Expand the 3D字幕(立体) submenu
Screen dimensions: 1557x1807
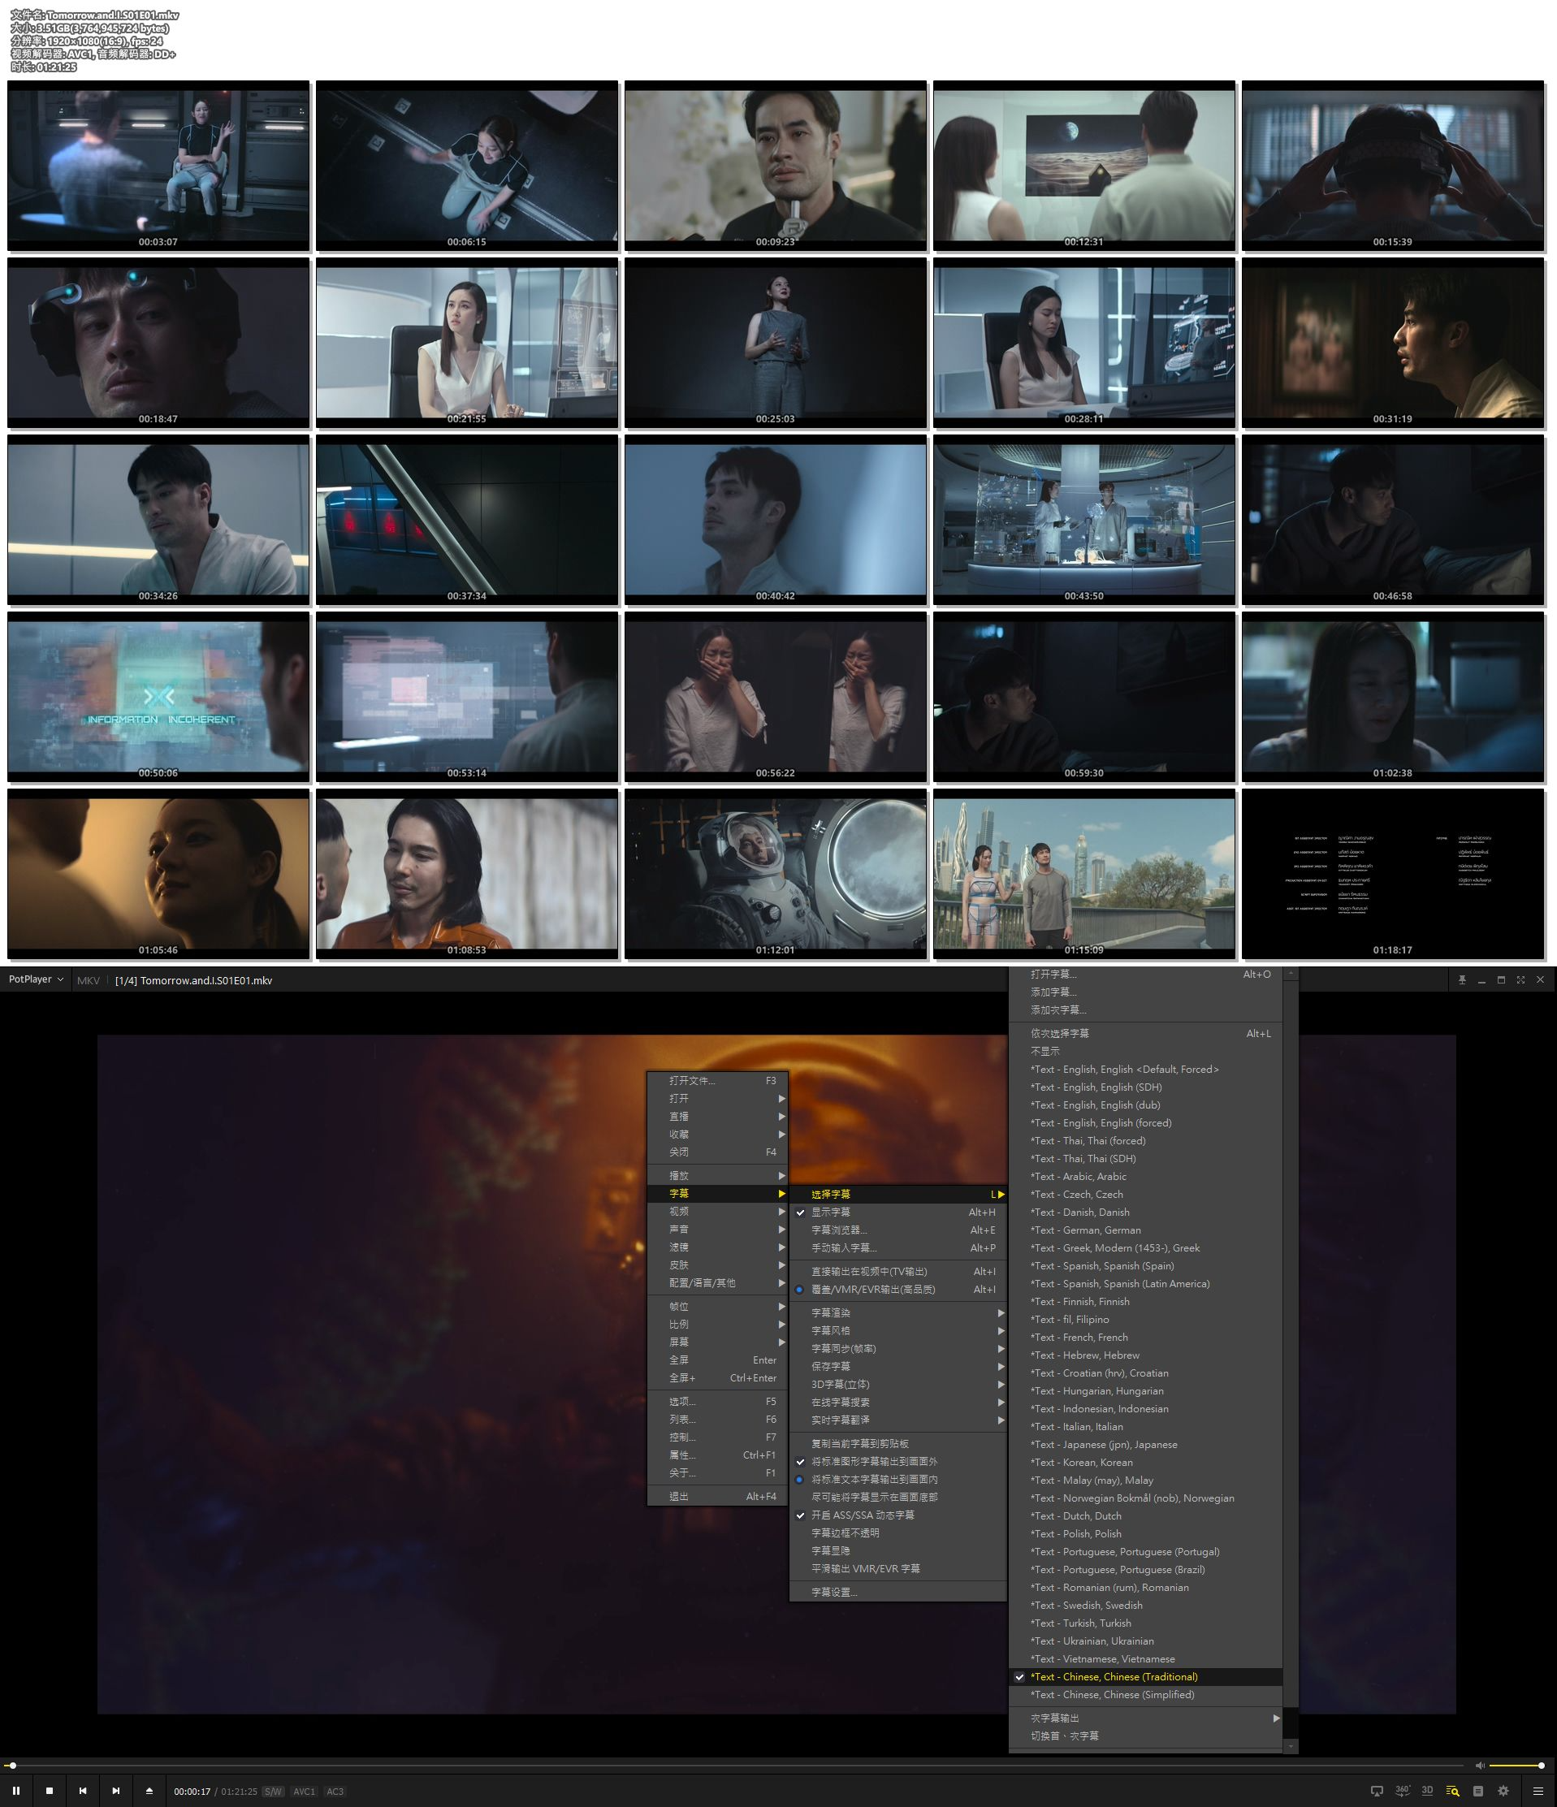tap(898, 1384)
